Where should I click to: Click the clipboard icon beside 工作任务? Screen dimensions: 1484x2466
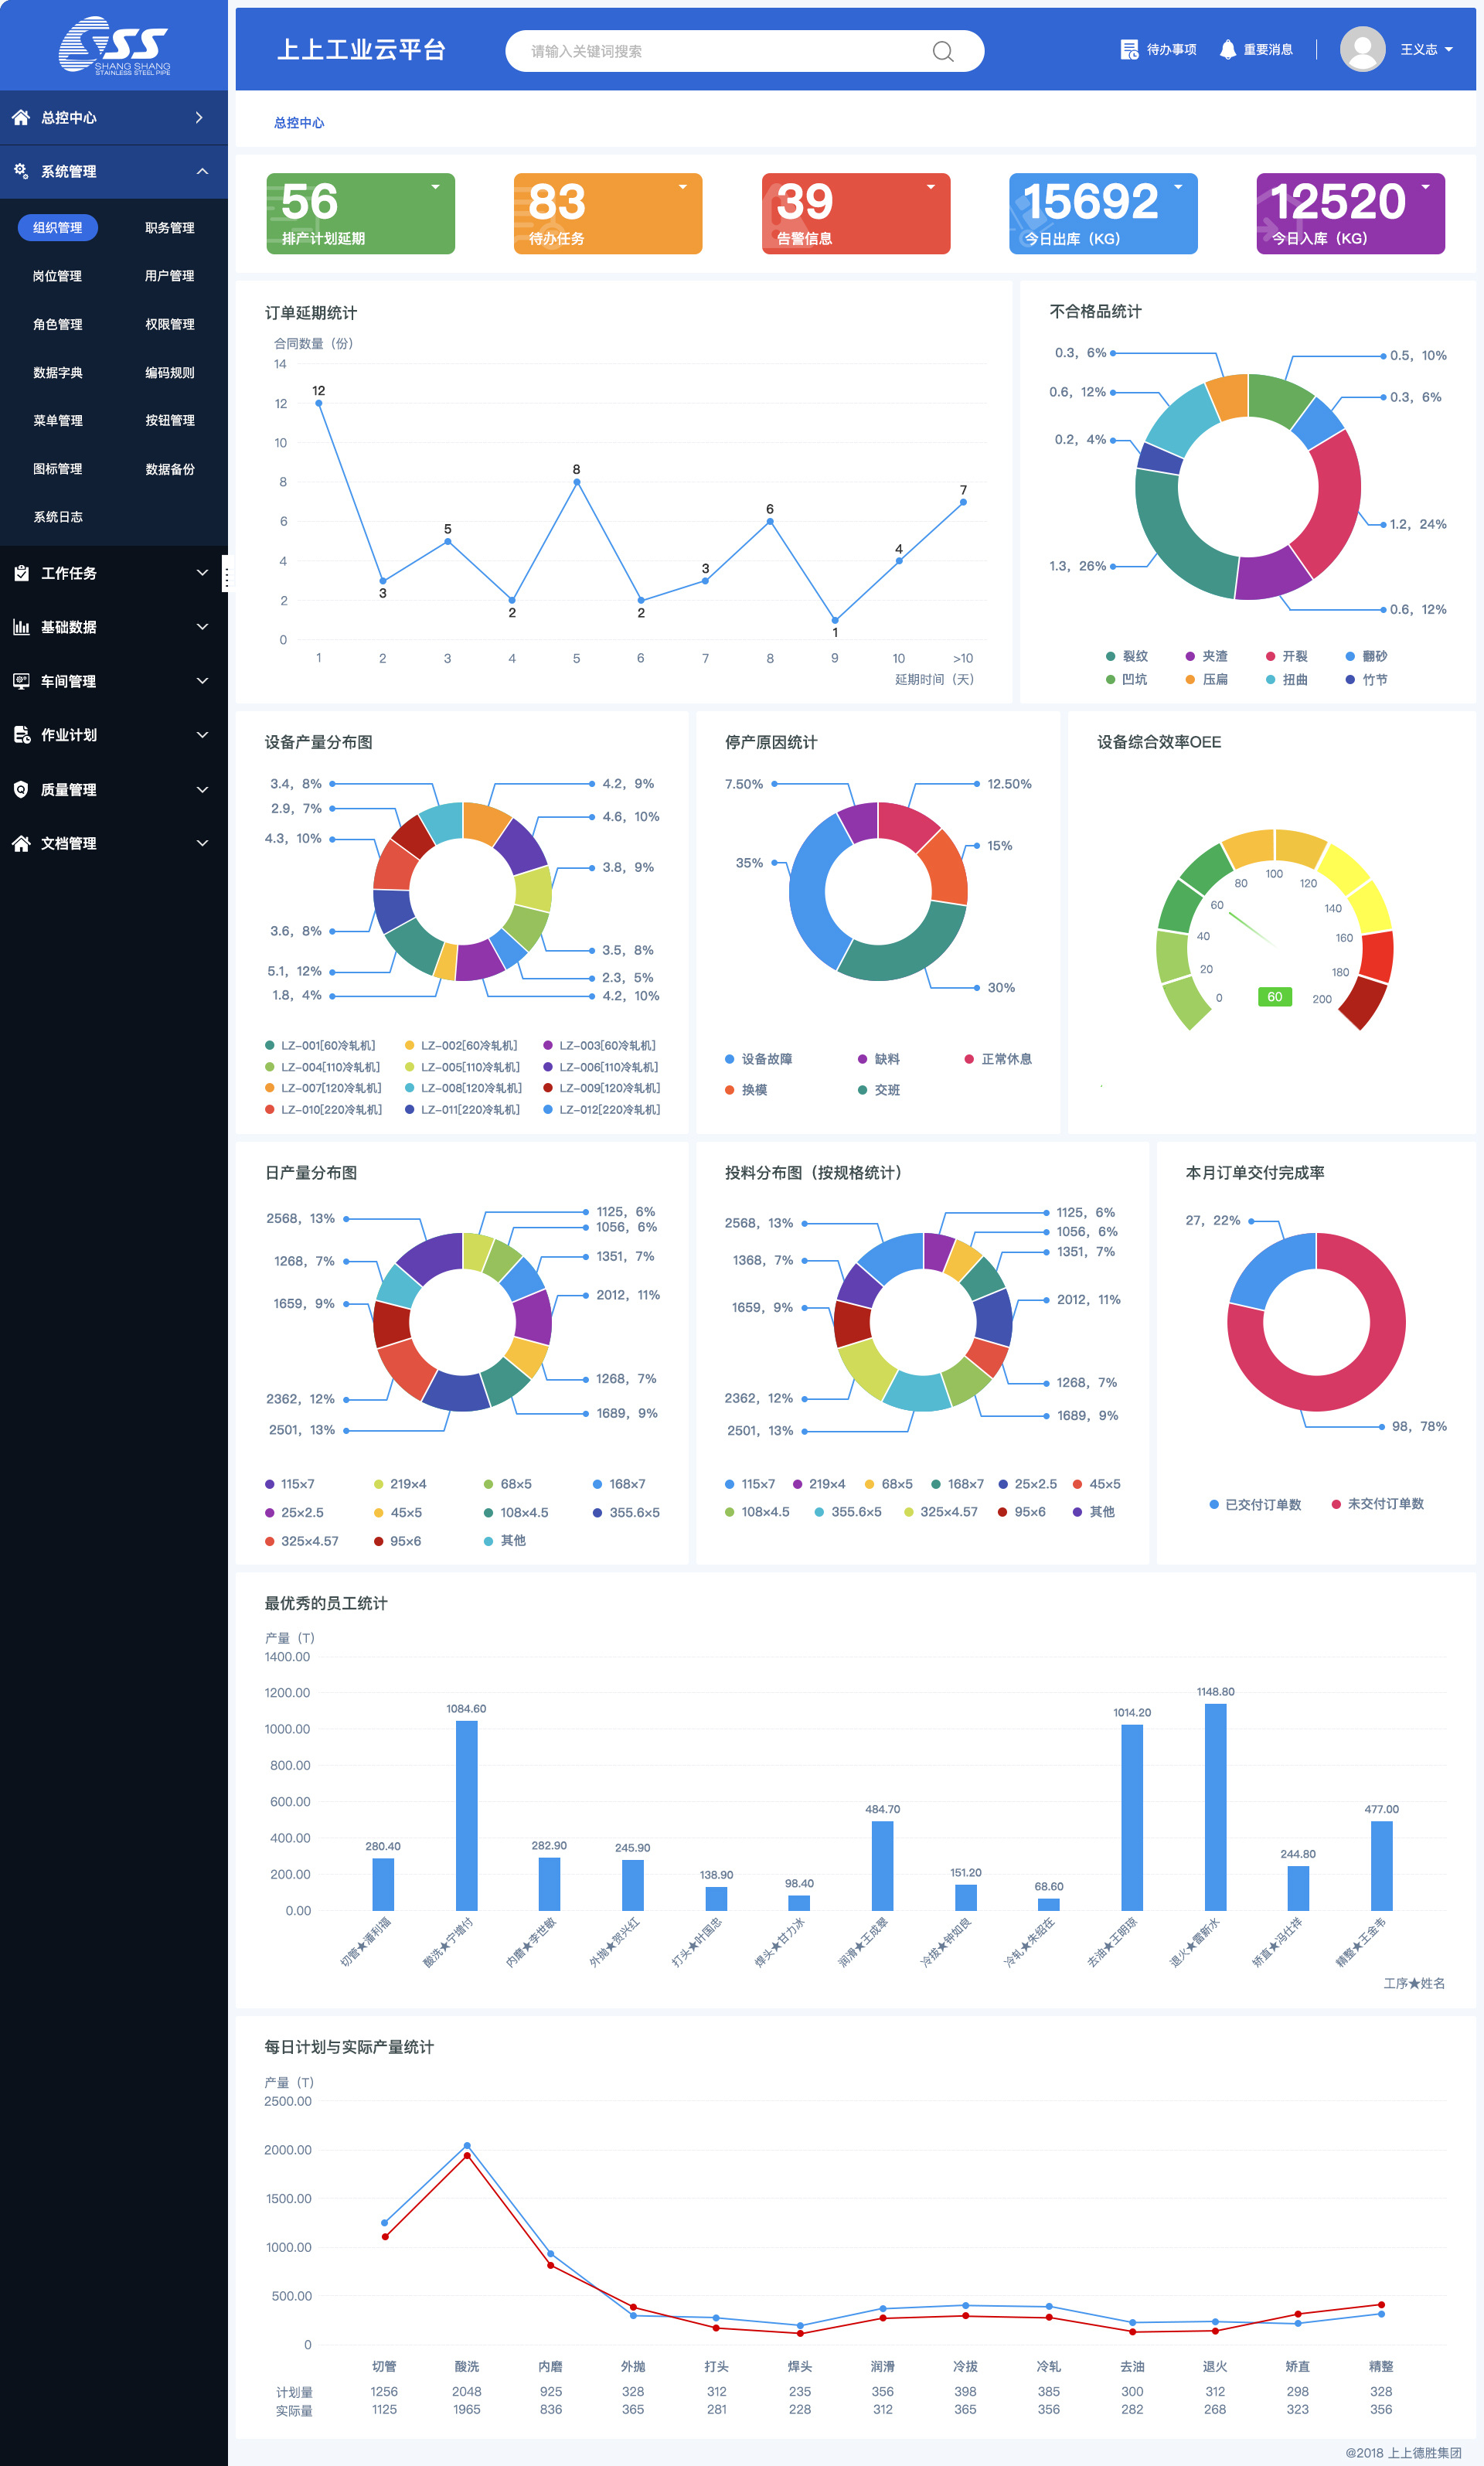[x=21, y=573]
